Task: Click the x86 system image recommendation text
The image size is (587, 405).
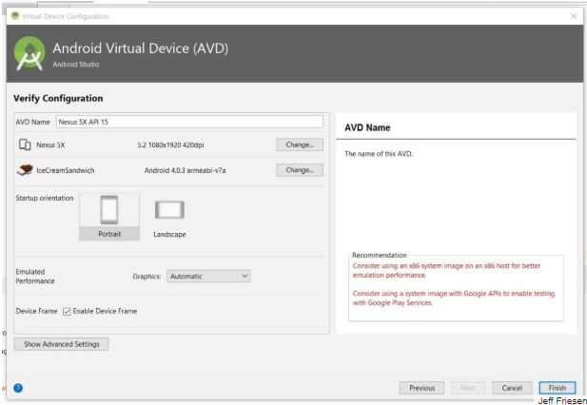Action: pyautogui.click(x=446, y=270)
